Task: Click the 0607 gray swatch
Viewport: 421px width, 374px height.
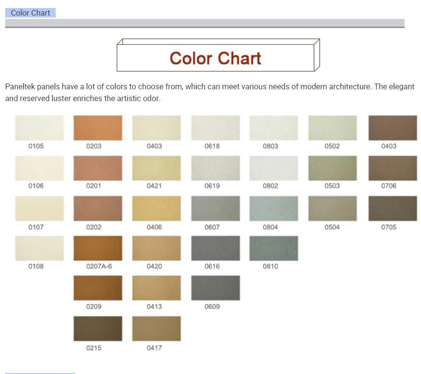Action: coord(216,209)
